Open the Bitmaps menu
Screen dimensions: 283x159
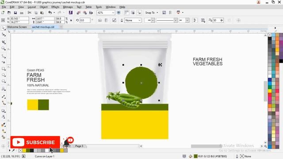click(x=68, y=7)
